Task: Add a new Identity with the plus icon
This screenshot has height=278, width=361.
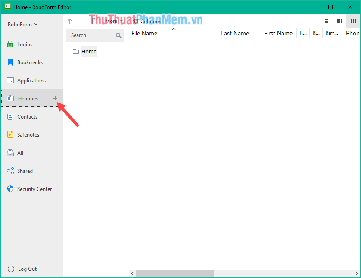Action: pyautogui.click(x=55, y=98)
